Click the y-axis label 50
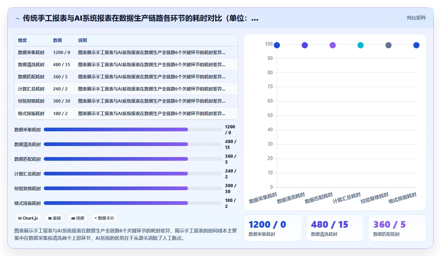The image size is (441, 256). 270,115
